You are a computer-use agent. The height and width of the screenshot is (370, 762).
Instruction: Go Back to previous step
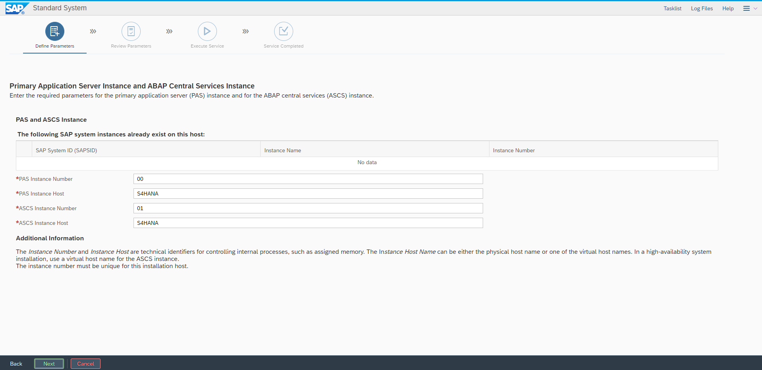pyautogui.click(x=16, y=364)
